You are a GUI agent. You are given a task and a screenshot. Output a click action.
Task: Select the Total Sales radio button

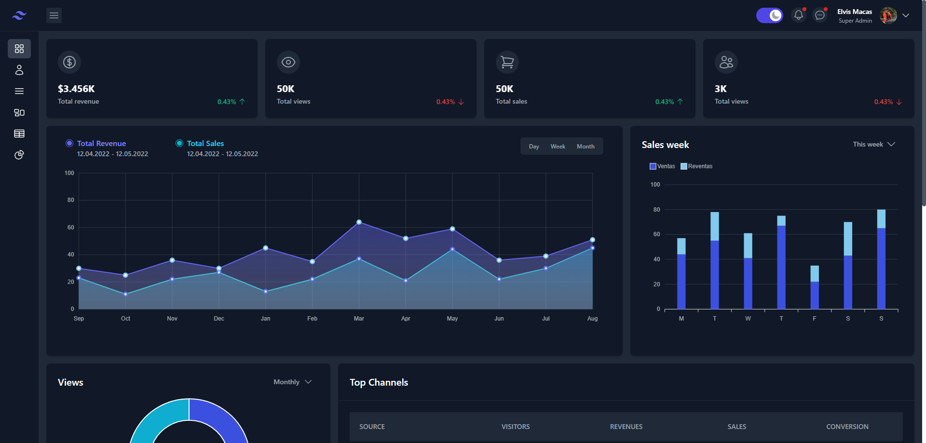click(x=179, y=143)
